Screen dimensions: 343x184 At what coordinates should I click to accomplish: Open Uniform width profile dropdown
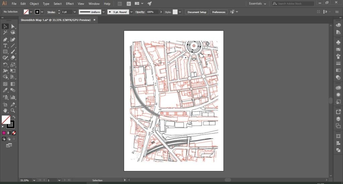(x=104, y=12)
